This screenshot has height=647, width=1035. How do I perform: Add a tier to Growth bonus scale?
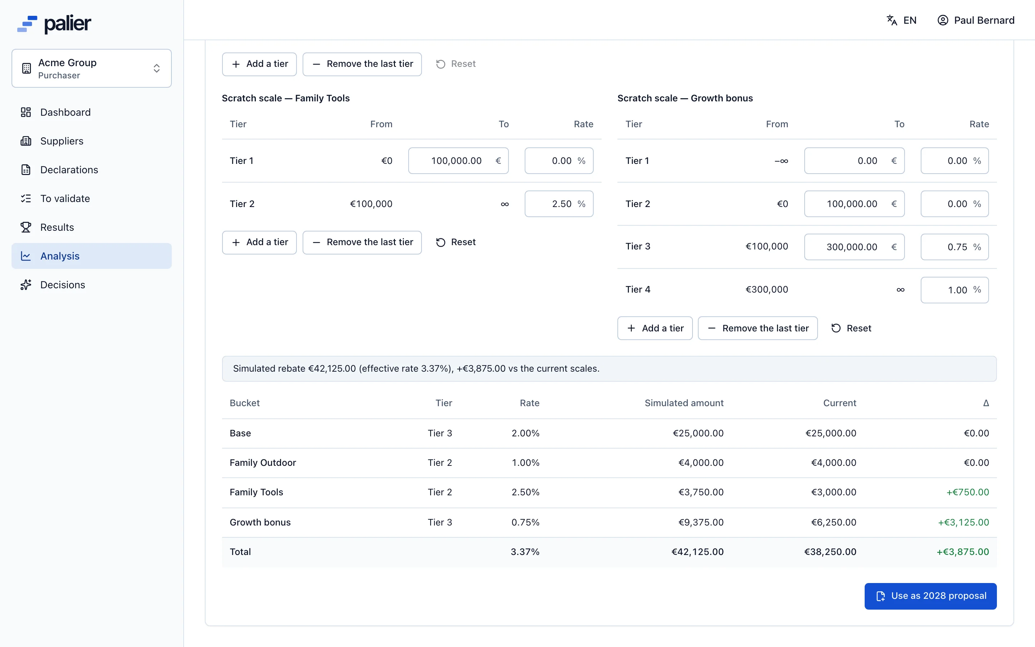pos(655,328)
